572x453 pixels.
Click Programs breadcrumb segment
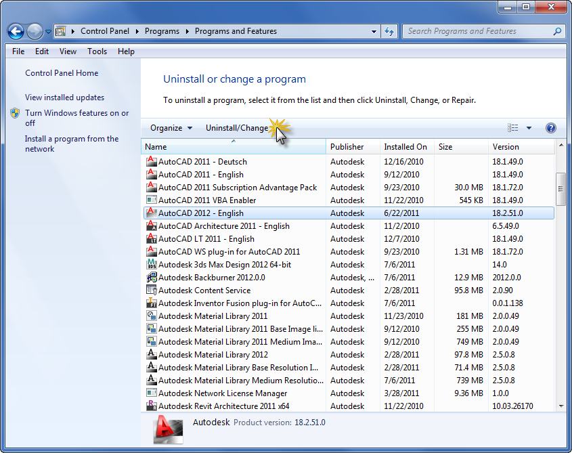pyautogui.click(x=162, y=31)
